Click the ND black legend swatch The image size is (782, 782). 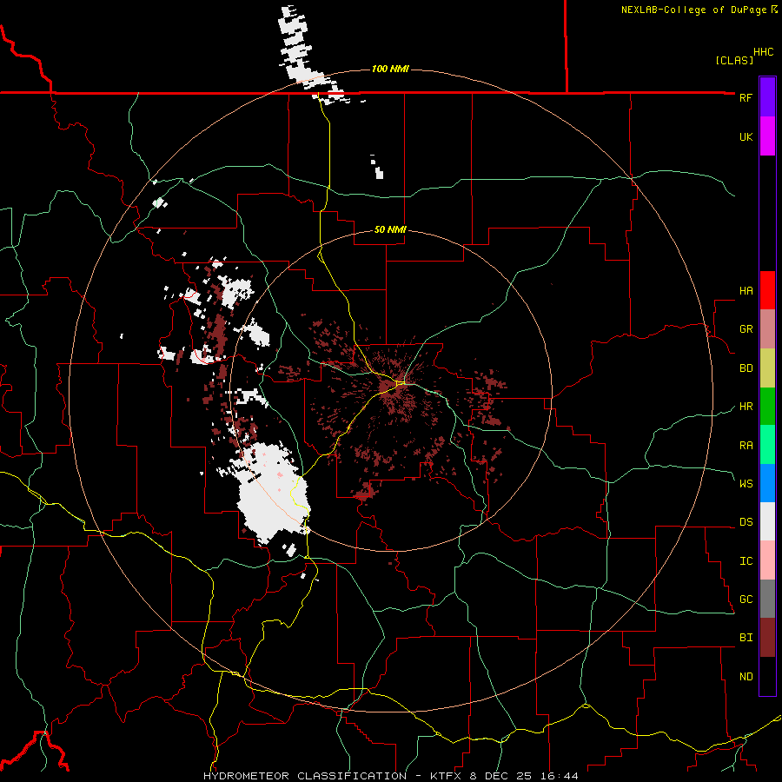[x=767, y=676]
